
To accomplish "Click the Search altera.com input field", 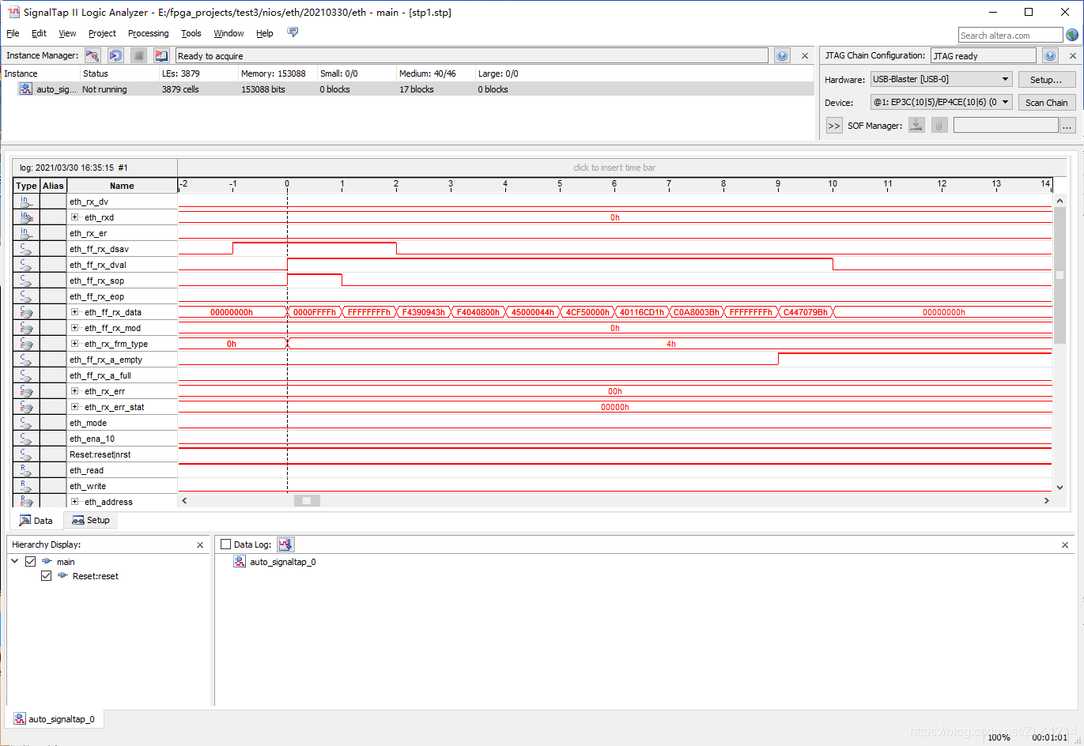I will [x=1010, y=35].
